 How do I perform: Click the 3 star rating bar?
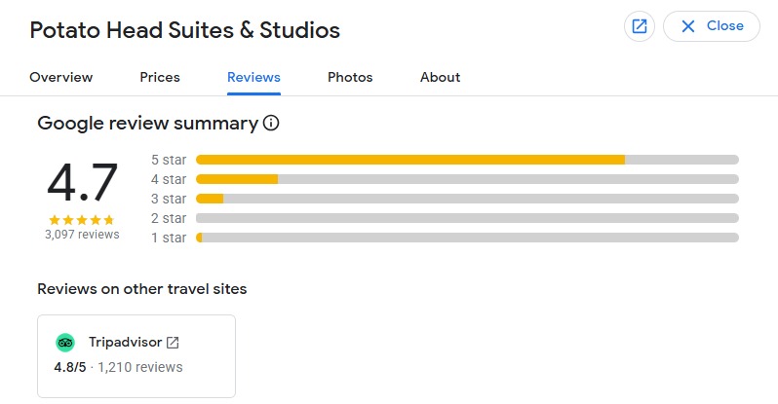(x=467, y=199)
